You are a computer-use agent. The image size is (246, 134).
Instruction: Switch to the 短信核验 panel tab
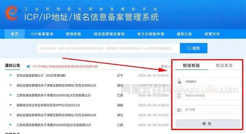pos(191,65)
